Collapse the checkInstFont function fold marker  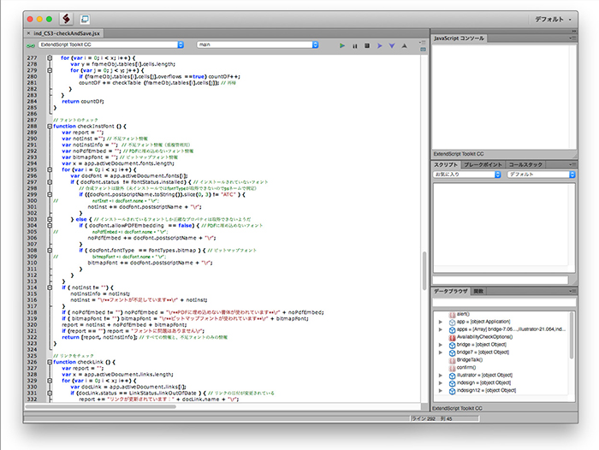coord(50,126)
